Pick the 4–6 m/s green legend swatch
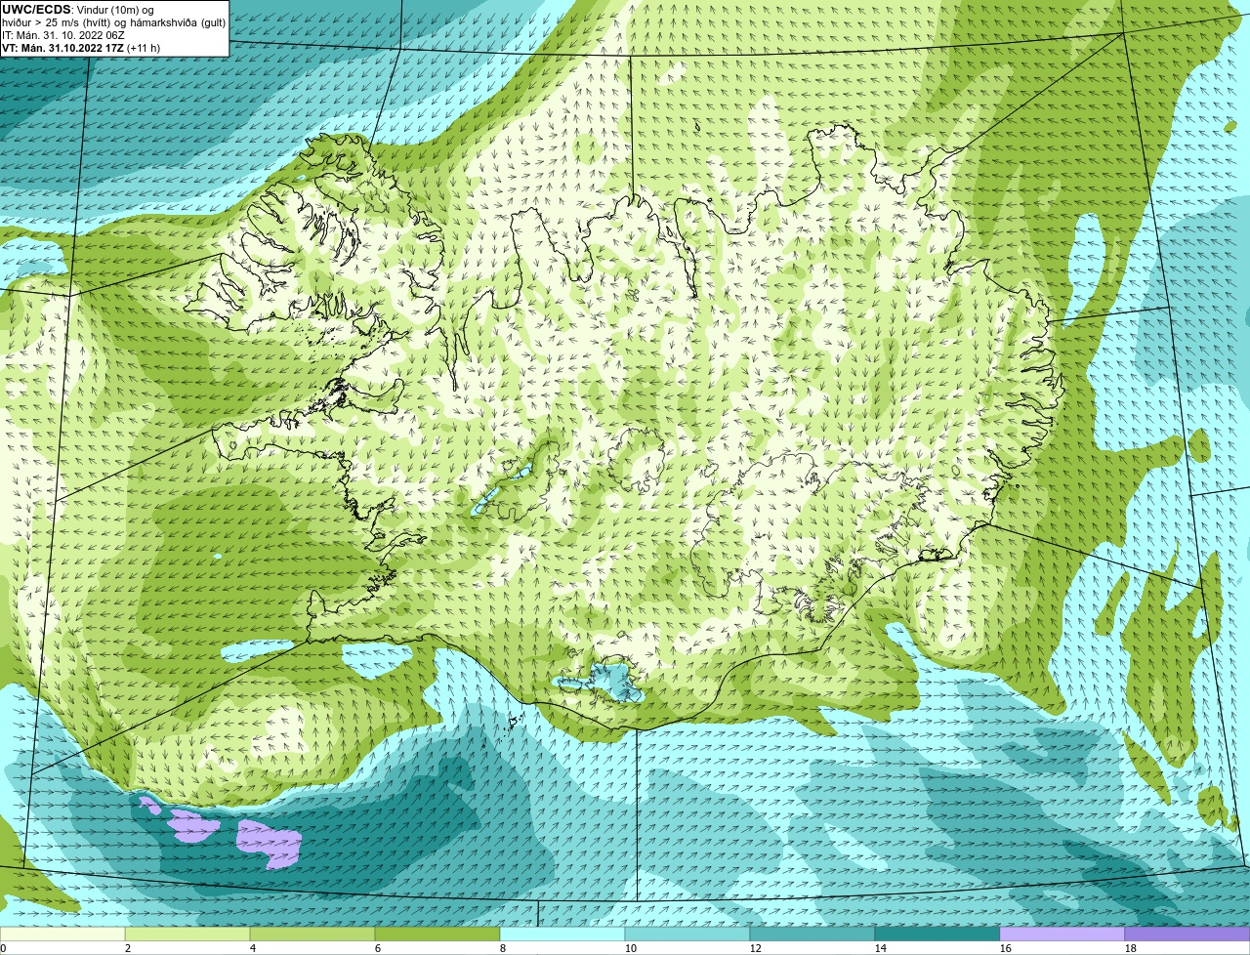Viewport: 1250px width, 955px height. [312, 934]
